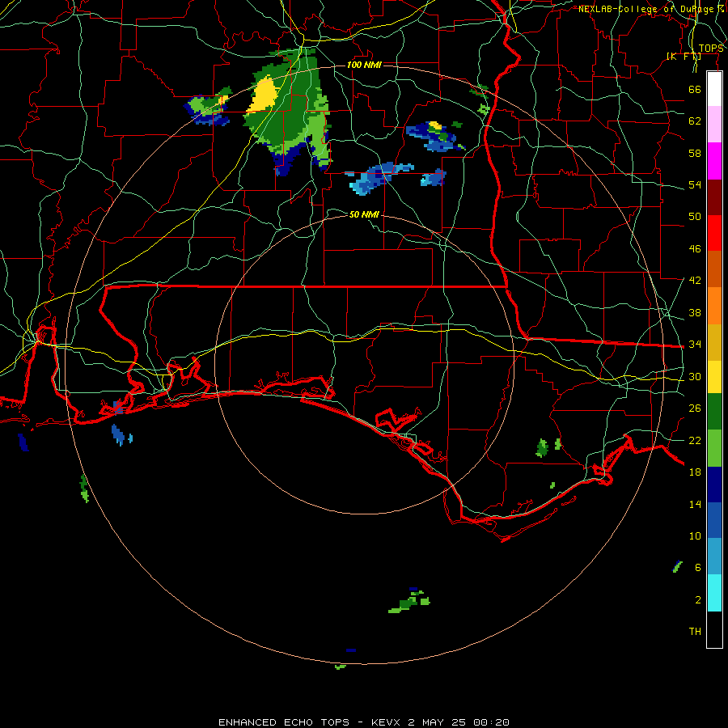Click the K FT units label
The width and height of the screenshot is (728, 728).
tap(684, 56)
